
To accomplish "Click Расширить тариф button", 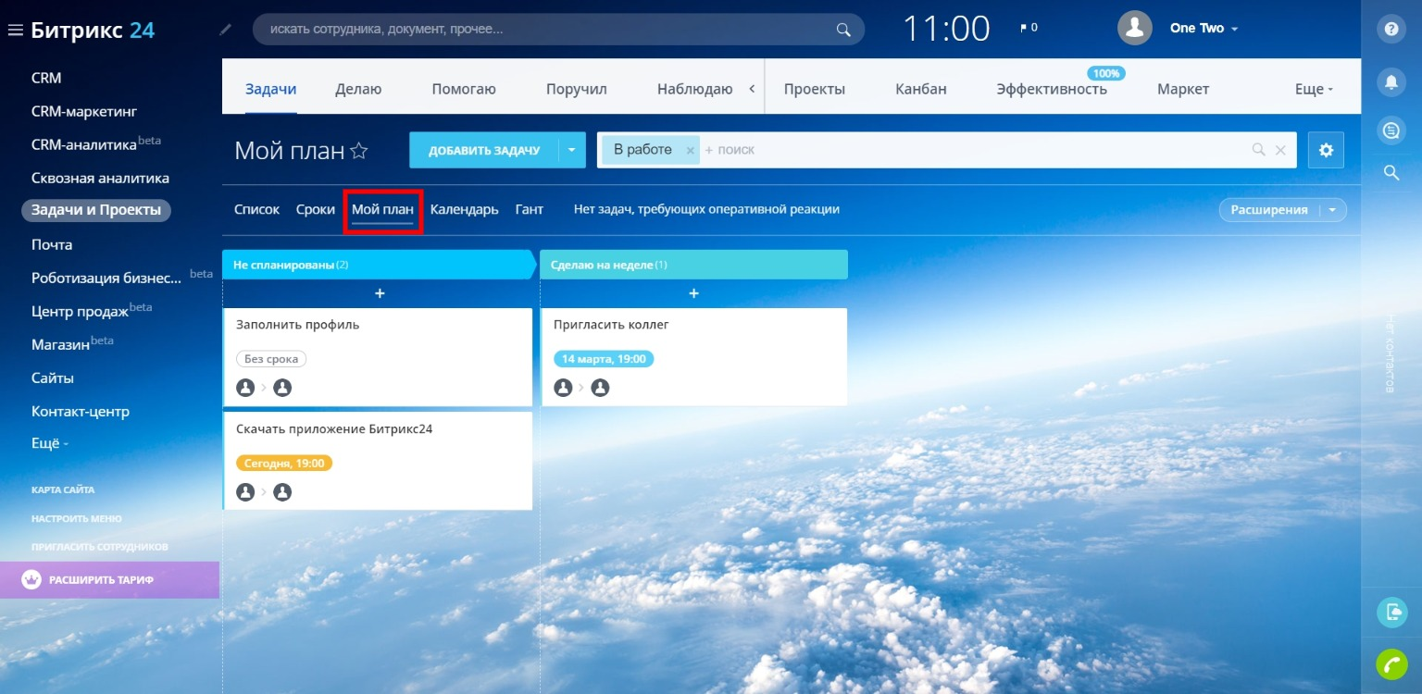I will click(109, 580).
